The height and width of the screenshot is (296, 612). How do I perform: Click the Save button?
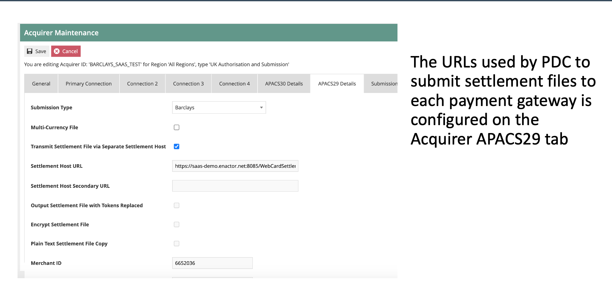click(37, 51)
